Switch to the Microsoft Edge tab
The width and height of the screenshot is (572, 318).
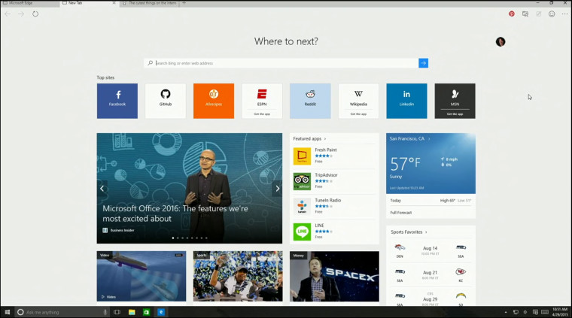29,3
